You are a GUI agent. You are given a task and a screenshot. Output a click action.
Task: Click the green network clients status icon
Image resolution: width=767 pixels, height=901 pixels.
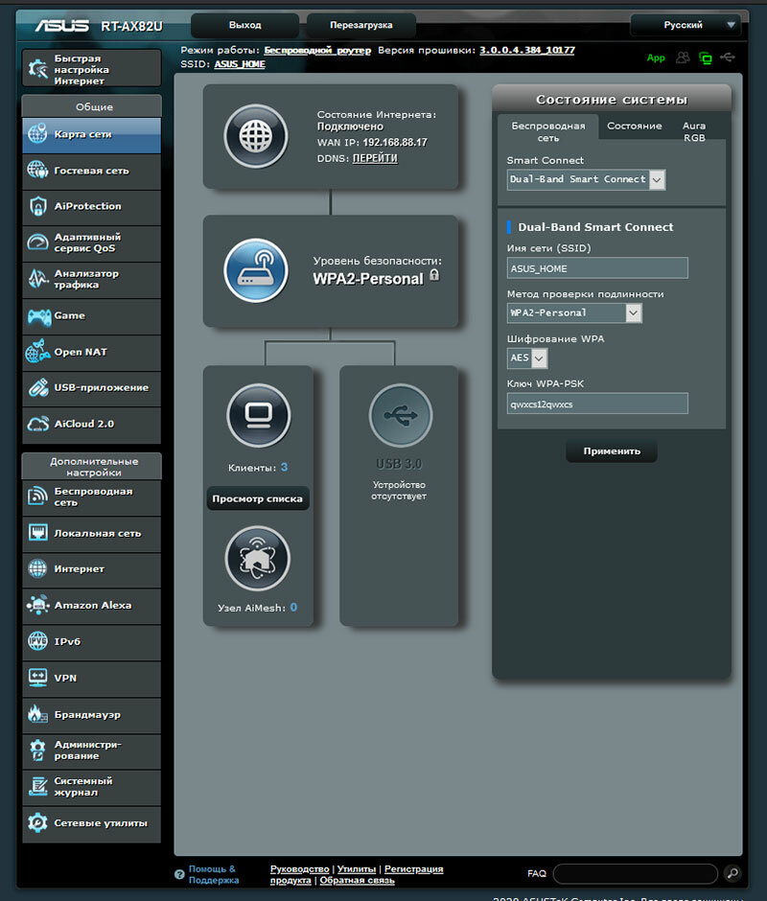point(705,58)
